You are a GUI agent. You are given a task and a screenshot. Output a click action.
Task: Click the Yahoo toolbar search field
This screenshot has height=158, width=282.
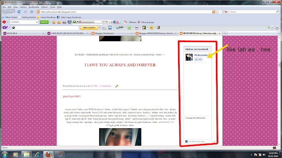(45, 28)
